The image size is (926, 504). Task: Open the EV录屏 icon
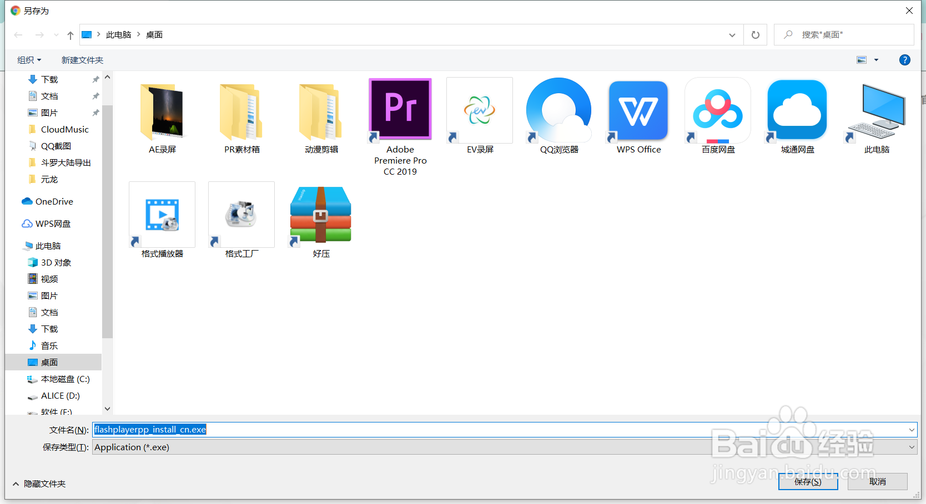coord(479,109)
